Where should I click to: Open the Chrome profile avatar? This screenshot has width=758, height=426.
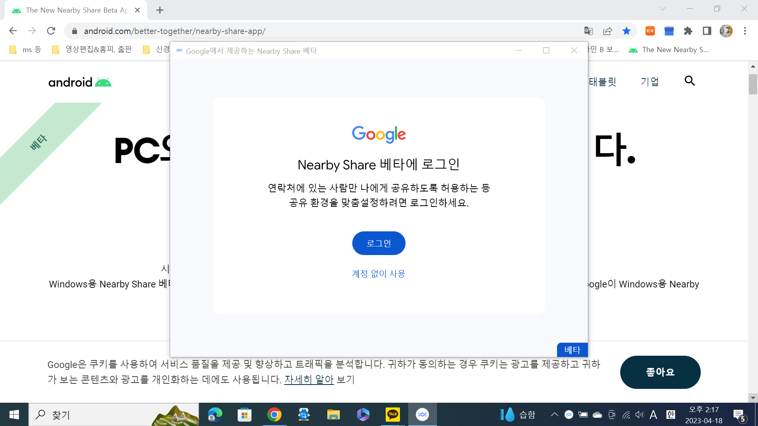coord(726,31)
